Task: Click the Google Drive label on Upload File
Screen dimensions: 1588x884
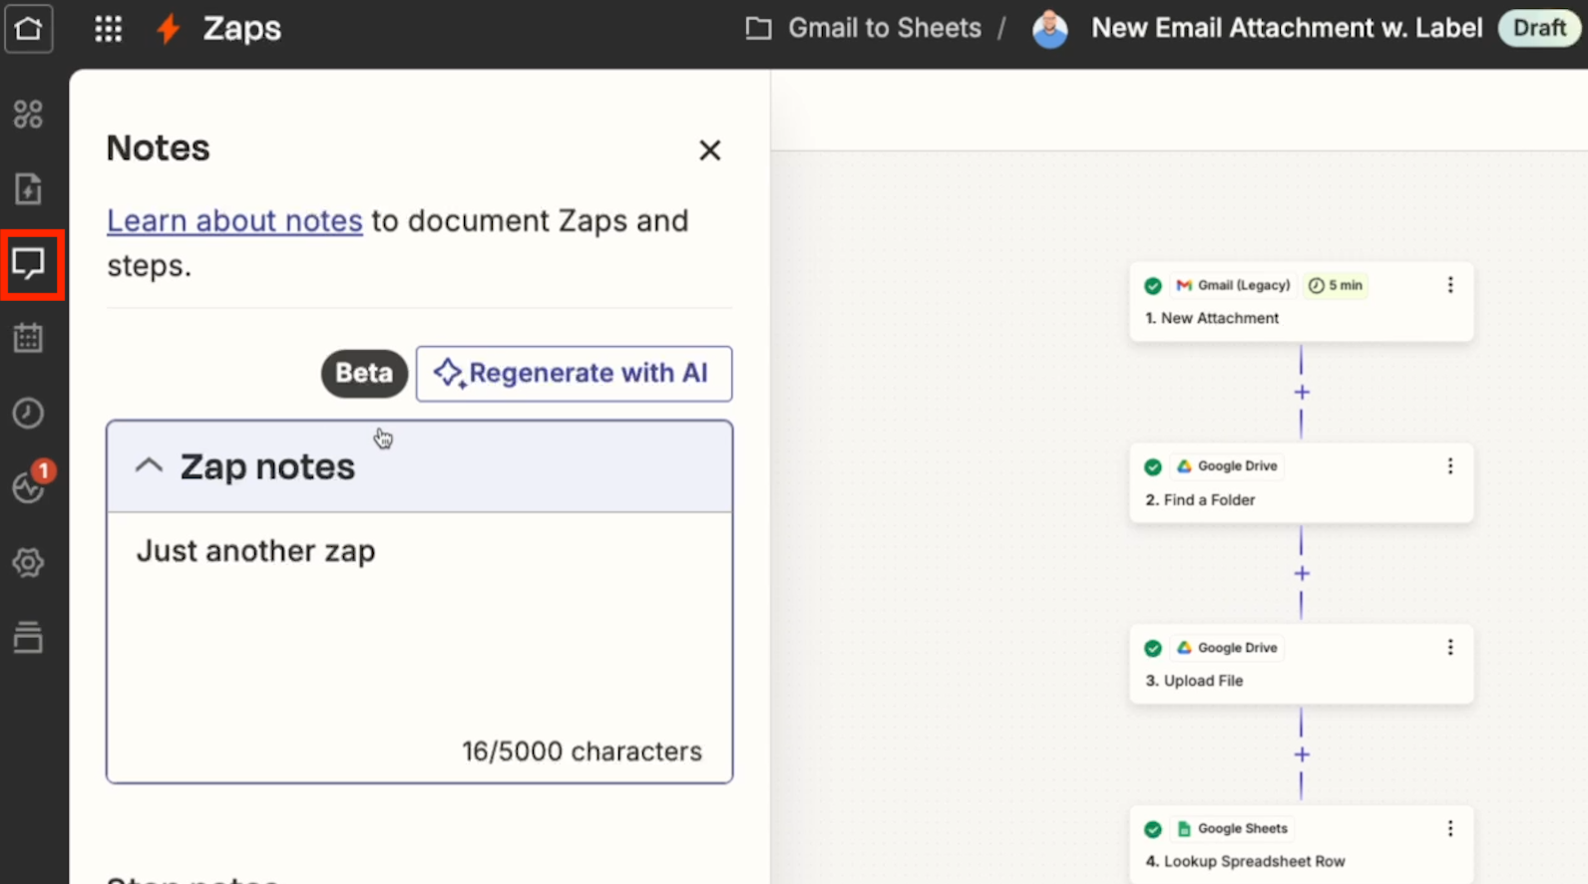Action: coord(1227,648)
